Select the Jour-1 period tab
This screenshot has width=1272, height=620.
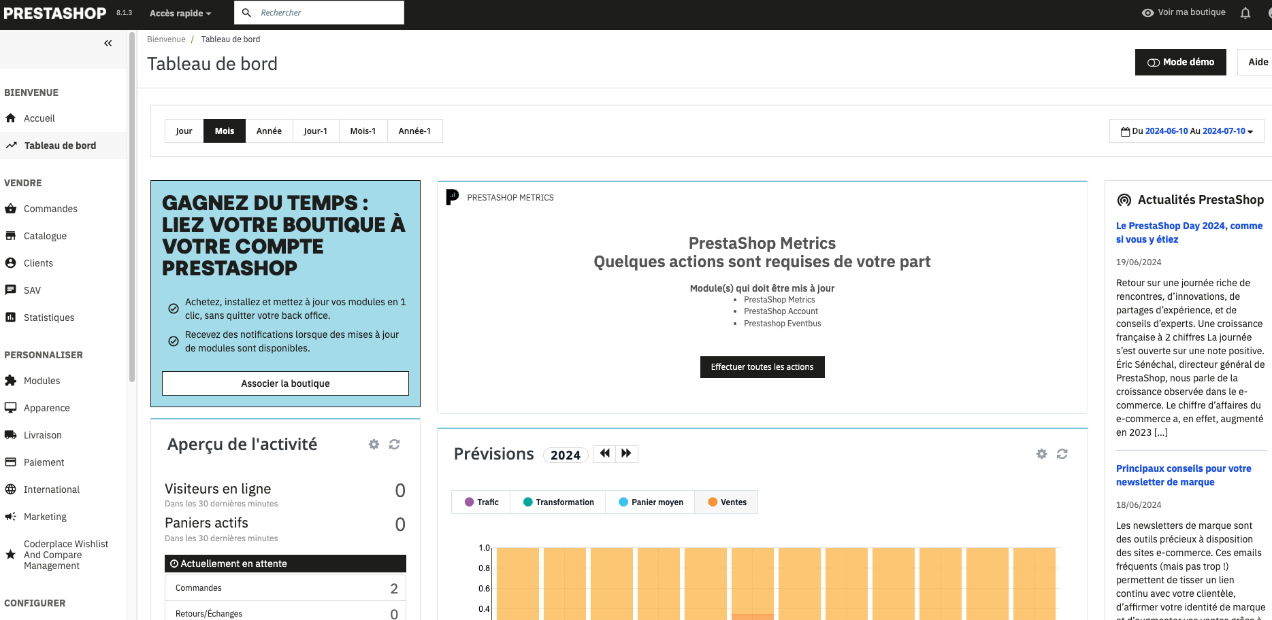click(x=316, y=131)
